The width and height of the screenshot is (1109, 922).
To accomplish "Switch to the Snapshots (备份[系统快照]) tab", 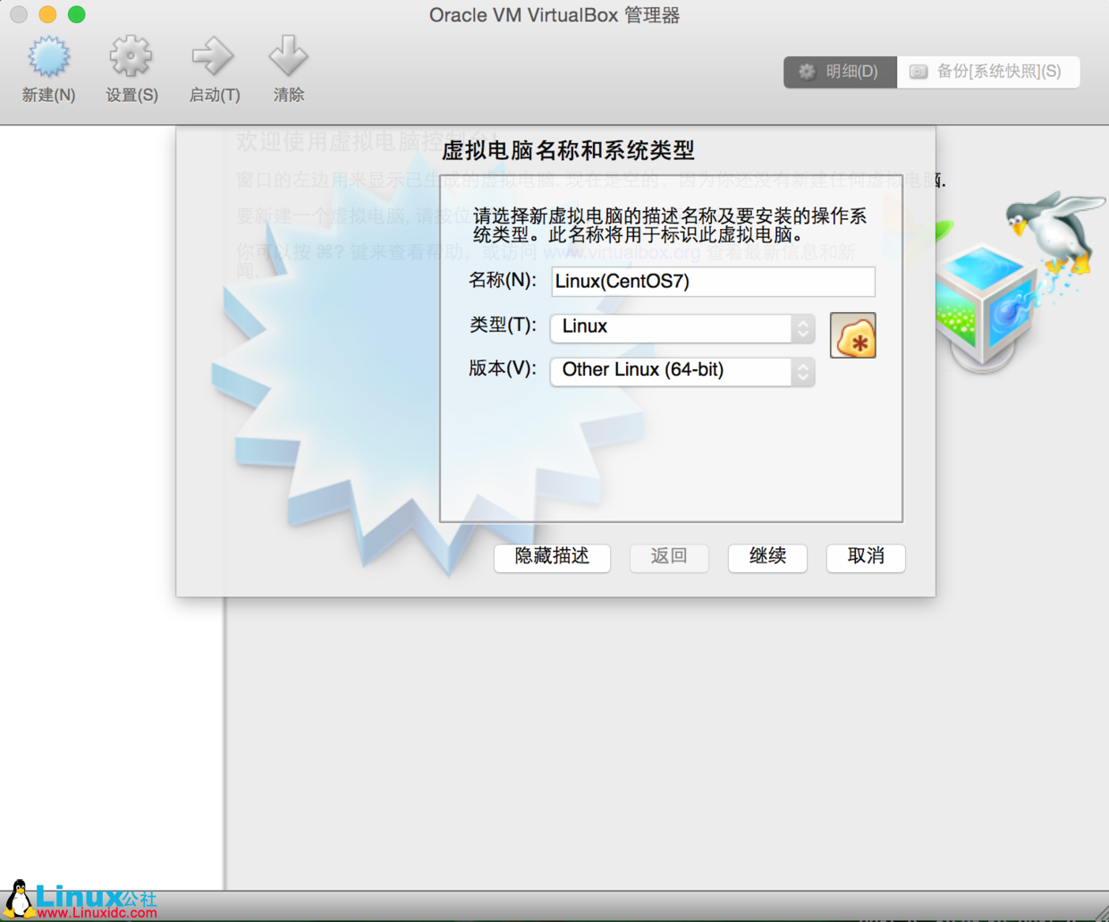I will tap(988, 72).
